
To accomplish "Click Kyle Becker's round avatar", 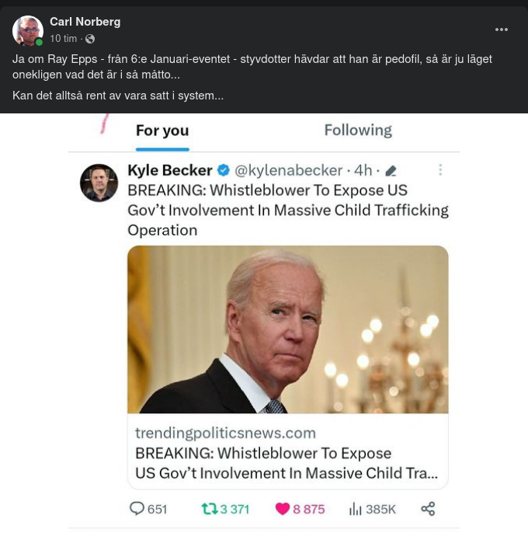I will (x=99, y=183).
